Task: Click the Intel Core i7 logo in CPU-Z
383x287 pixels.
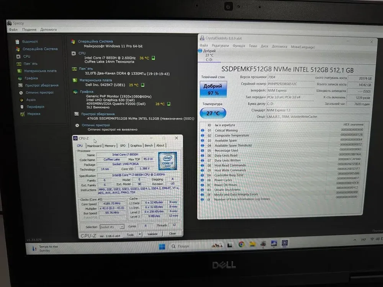Action: coord(167,161)
